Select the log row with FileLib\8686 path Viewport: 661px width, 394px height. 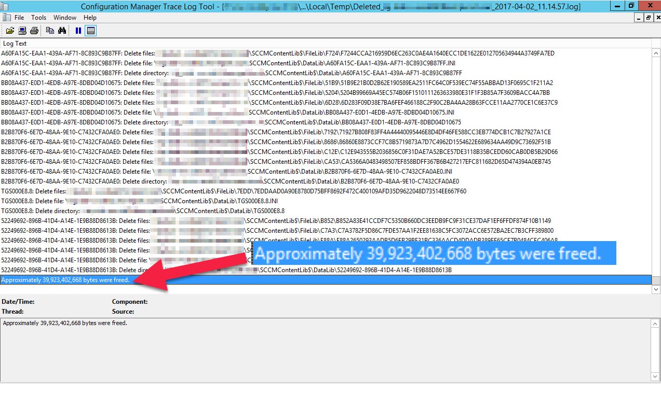click(x=326, y=142)
